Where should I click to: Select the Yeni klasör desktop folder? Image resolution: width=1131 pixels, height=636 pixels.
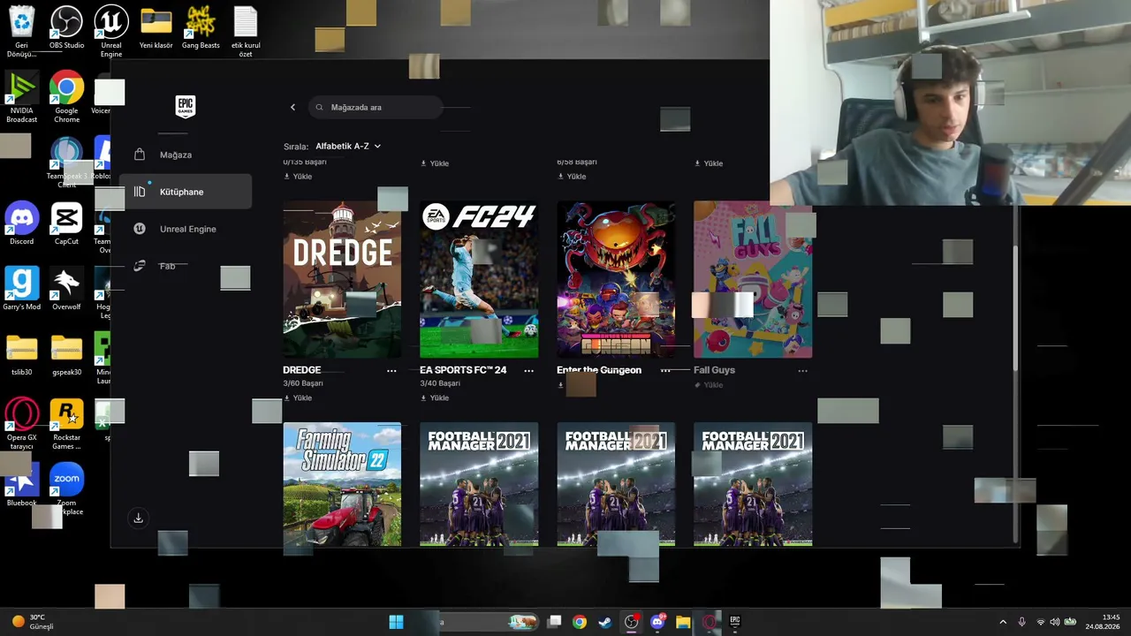click(x=156, y=27)
